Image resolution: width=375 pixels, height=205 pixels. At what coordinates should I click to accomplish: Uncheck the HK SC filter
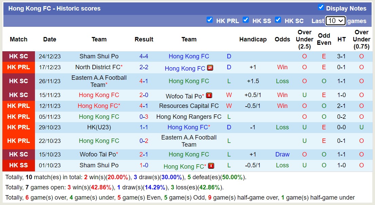278,20
